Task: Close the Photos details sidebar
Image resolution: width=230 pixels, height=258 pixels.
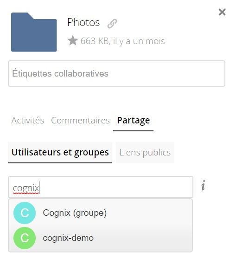Action: point(222,12)
